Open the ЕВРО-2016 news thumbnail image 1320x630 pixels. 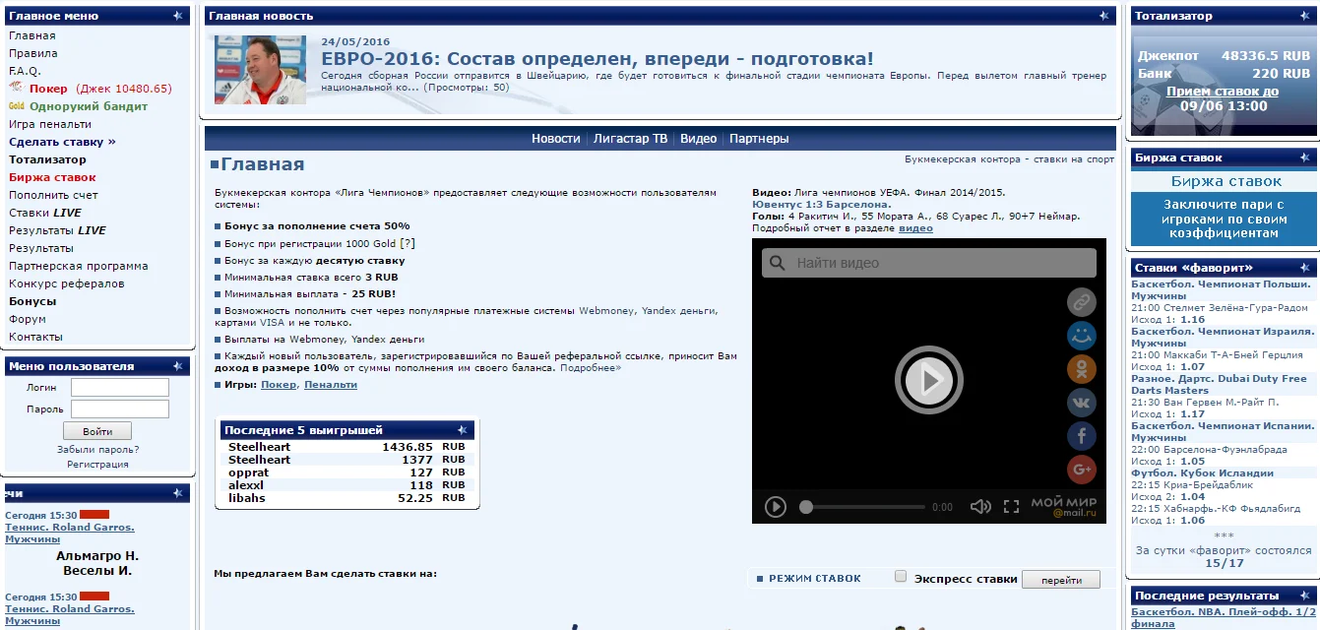[260, 70]
